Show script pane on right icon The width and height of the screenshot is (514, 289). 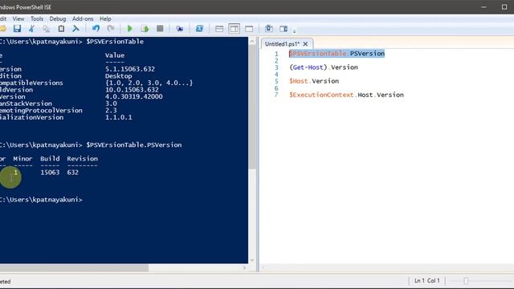(234, 29)
